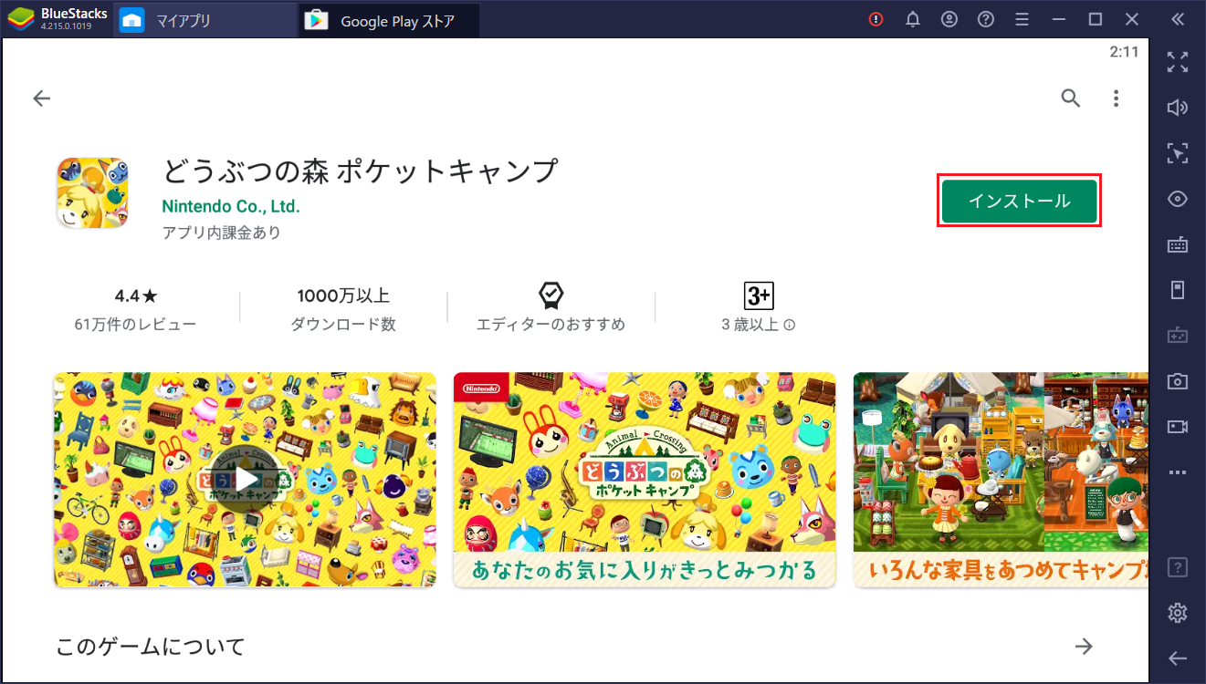Click the cursor lock icon in sidebar
The image size is (1206, 684).
1178,153
